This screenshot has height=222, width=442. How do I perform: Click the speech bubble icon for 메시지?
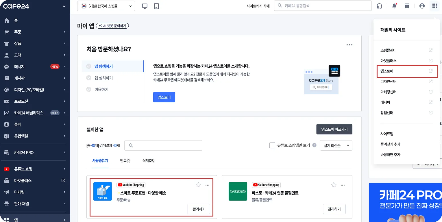click(7, 67)
